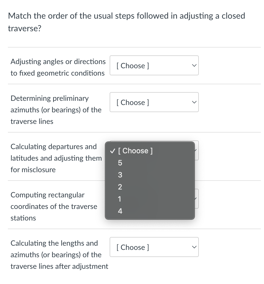Click the chevron on the second [Choose] box
Screen dimensions: 264x284
pyautogui.click(x=194, y=102)
